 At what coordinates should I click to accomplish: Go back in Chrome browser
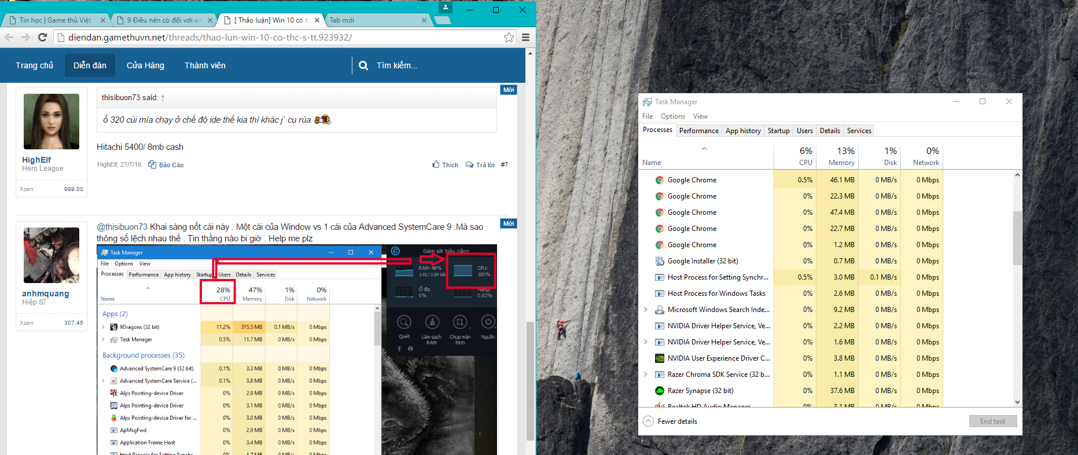[9, 37]
